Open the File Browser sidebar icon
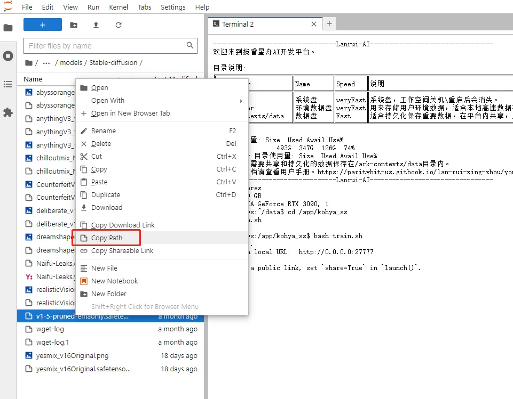 [8, 28]
